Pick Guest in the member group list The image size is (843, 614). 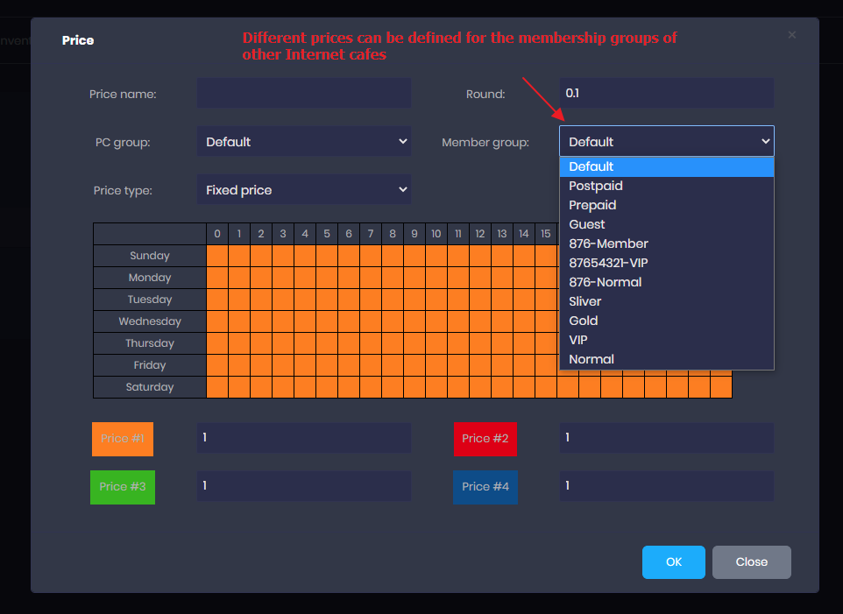(586, 224)
